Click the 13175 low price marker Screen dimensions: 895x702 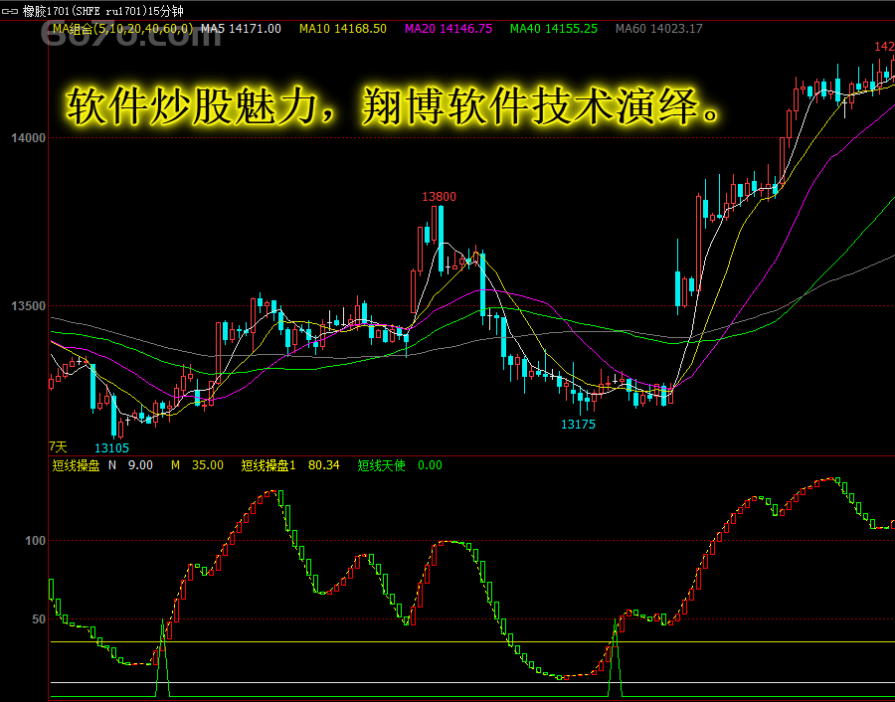coord(578,424)
